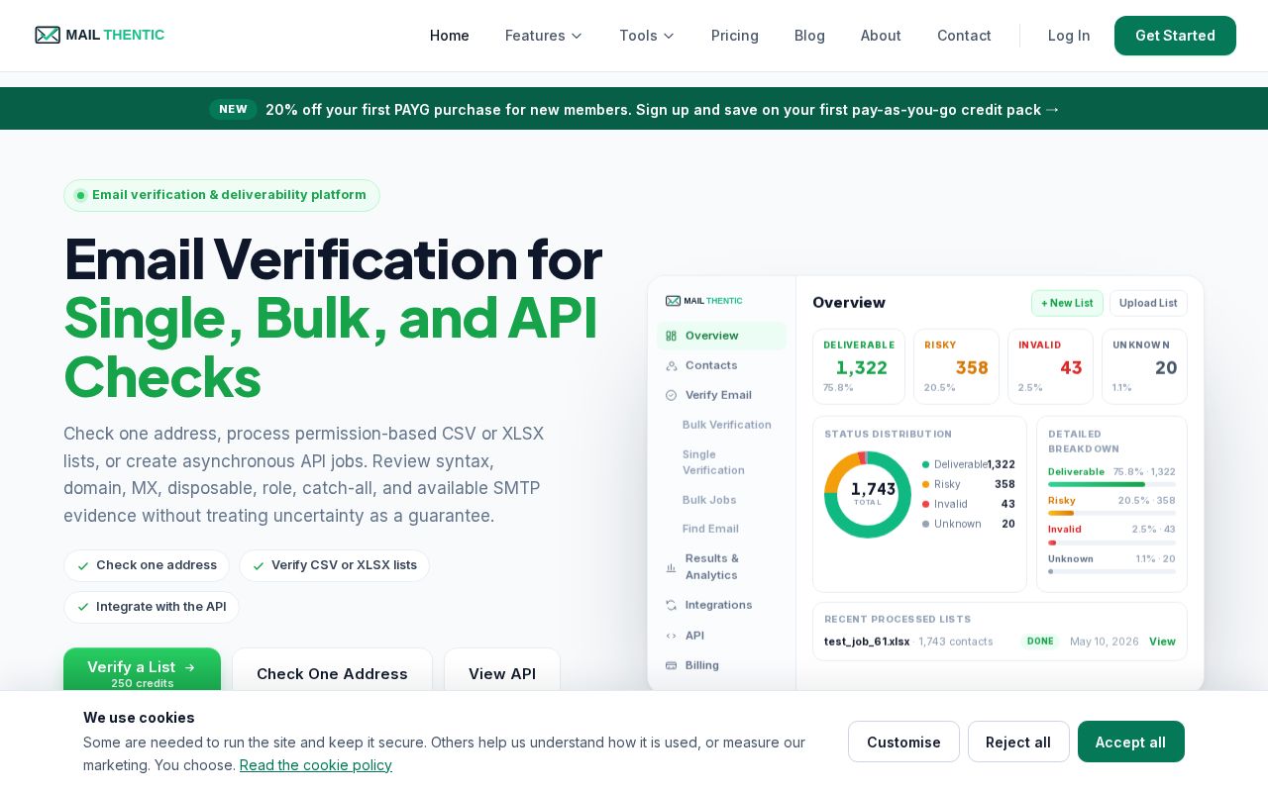This screenshot has width=1268, height=792.
Task: Click the Get Started button
Action: click(x=1175, y=36)
